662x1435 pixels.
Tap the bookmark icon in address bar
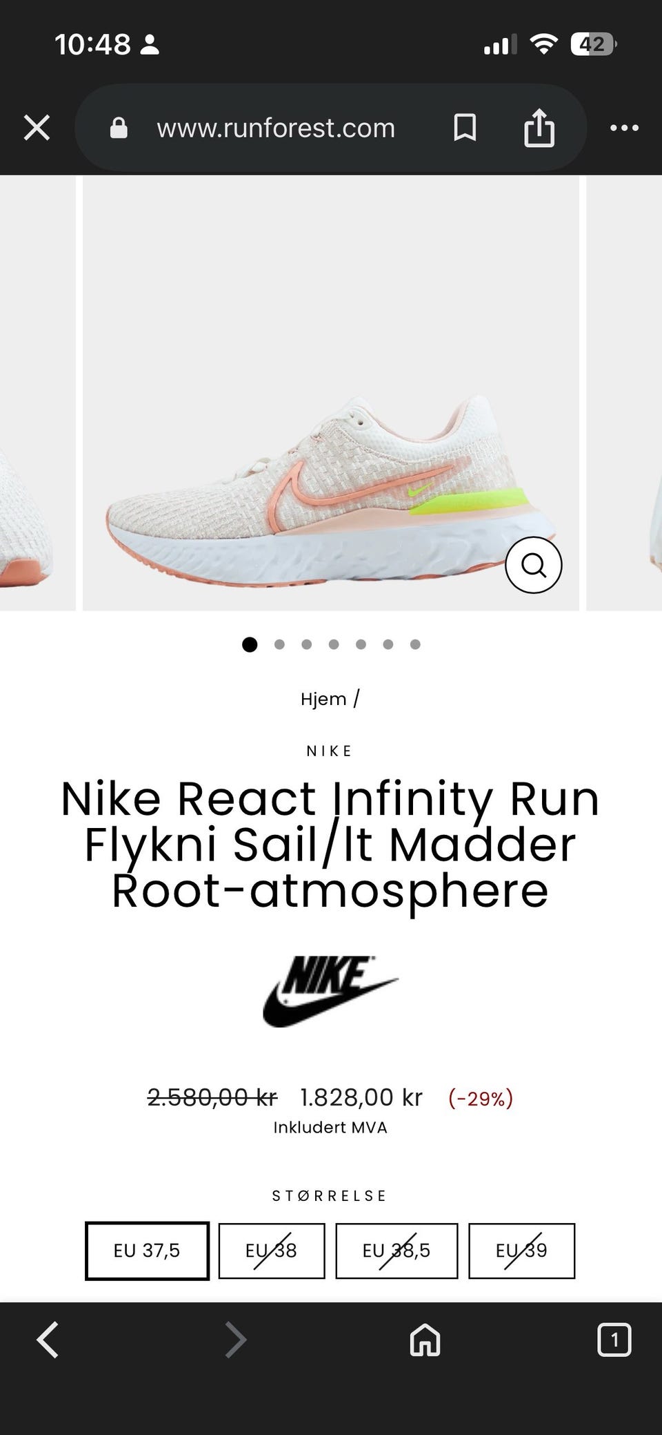(465, 128)
